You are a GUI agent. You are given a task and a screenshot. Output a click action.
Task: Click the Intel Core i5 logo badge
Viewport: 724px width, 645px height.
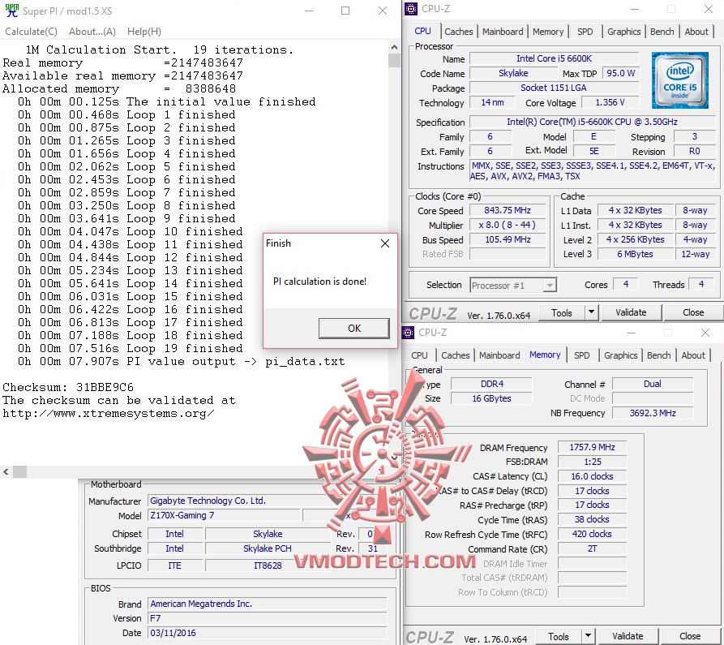(x=679, y=80)
